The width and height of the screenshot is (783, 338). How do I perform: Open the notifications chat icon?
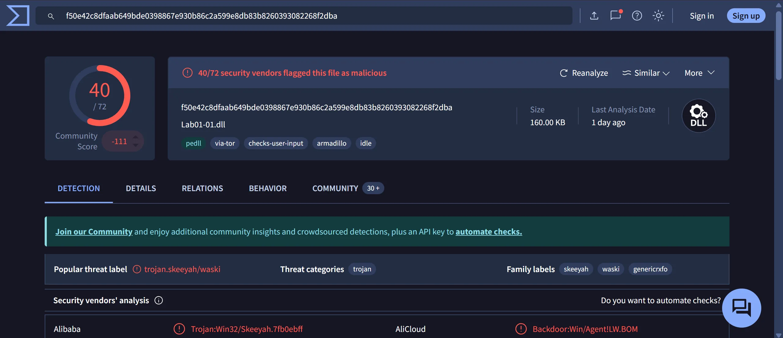pos(615,16)
